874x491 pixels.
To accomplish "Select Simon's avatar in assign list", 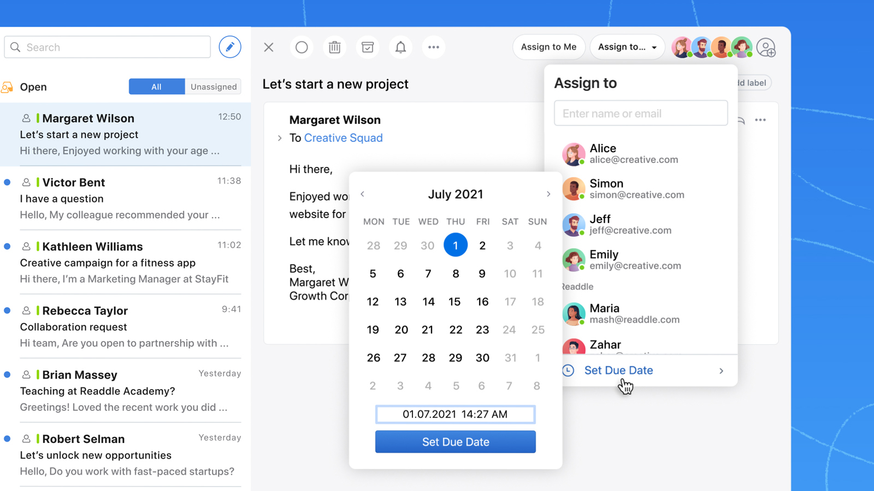I will (x=574, y=189).
